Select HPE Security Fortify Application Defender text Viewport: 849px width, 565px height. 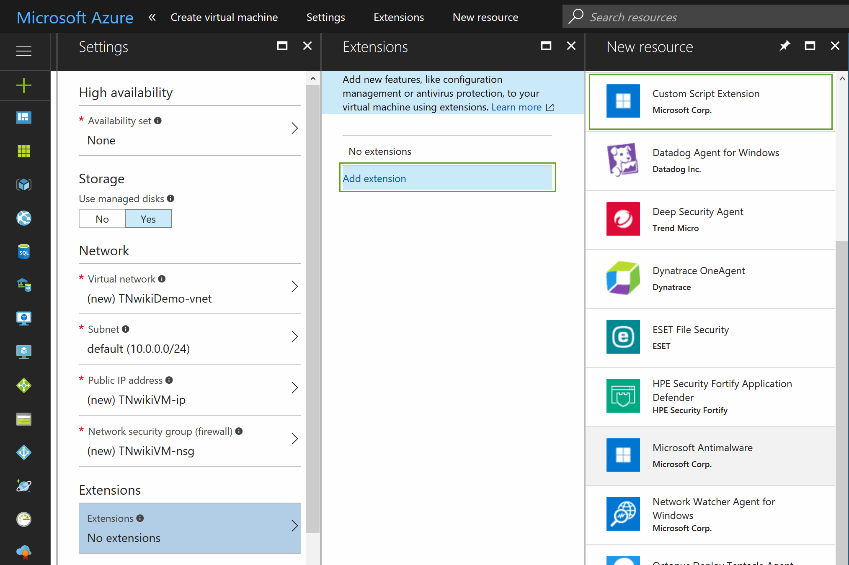pos(722,390)
